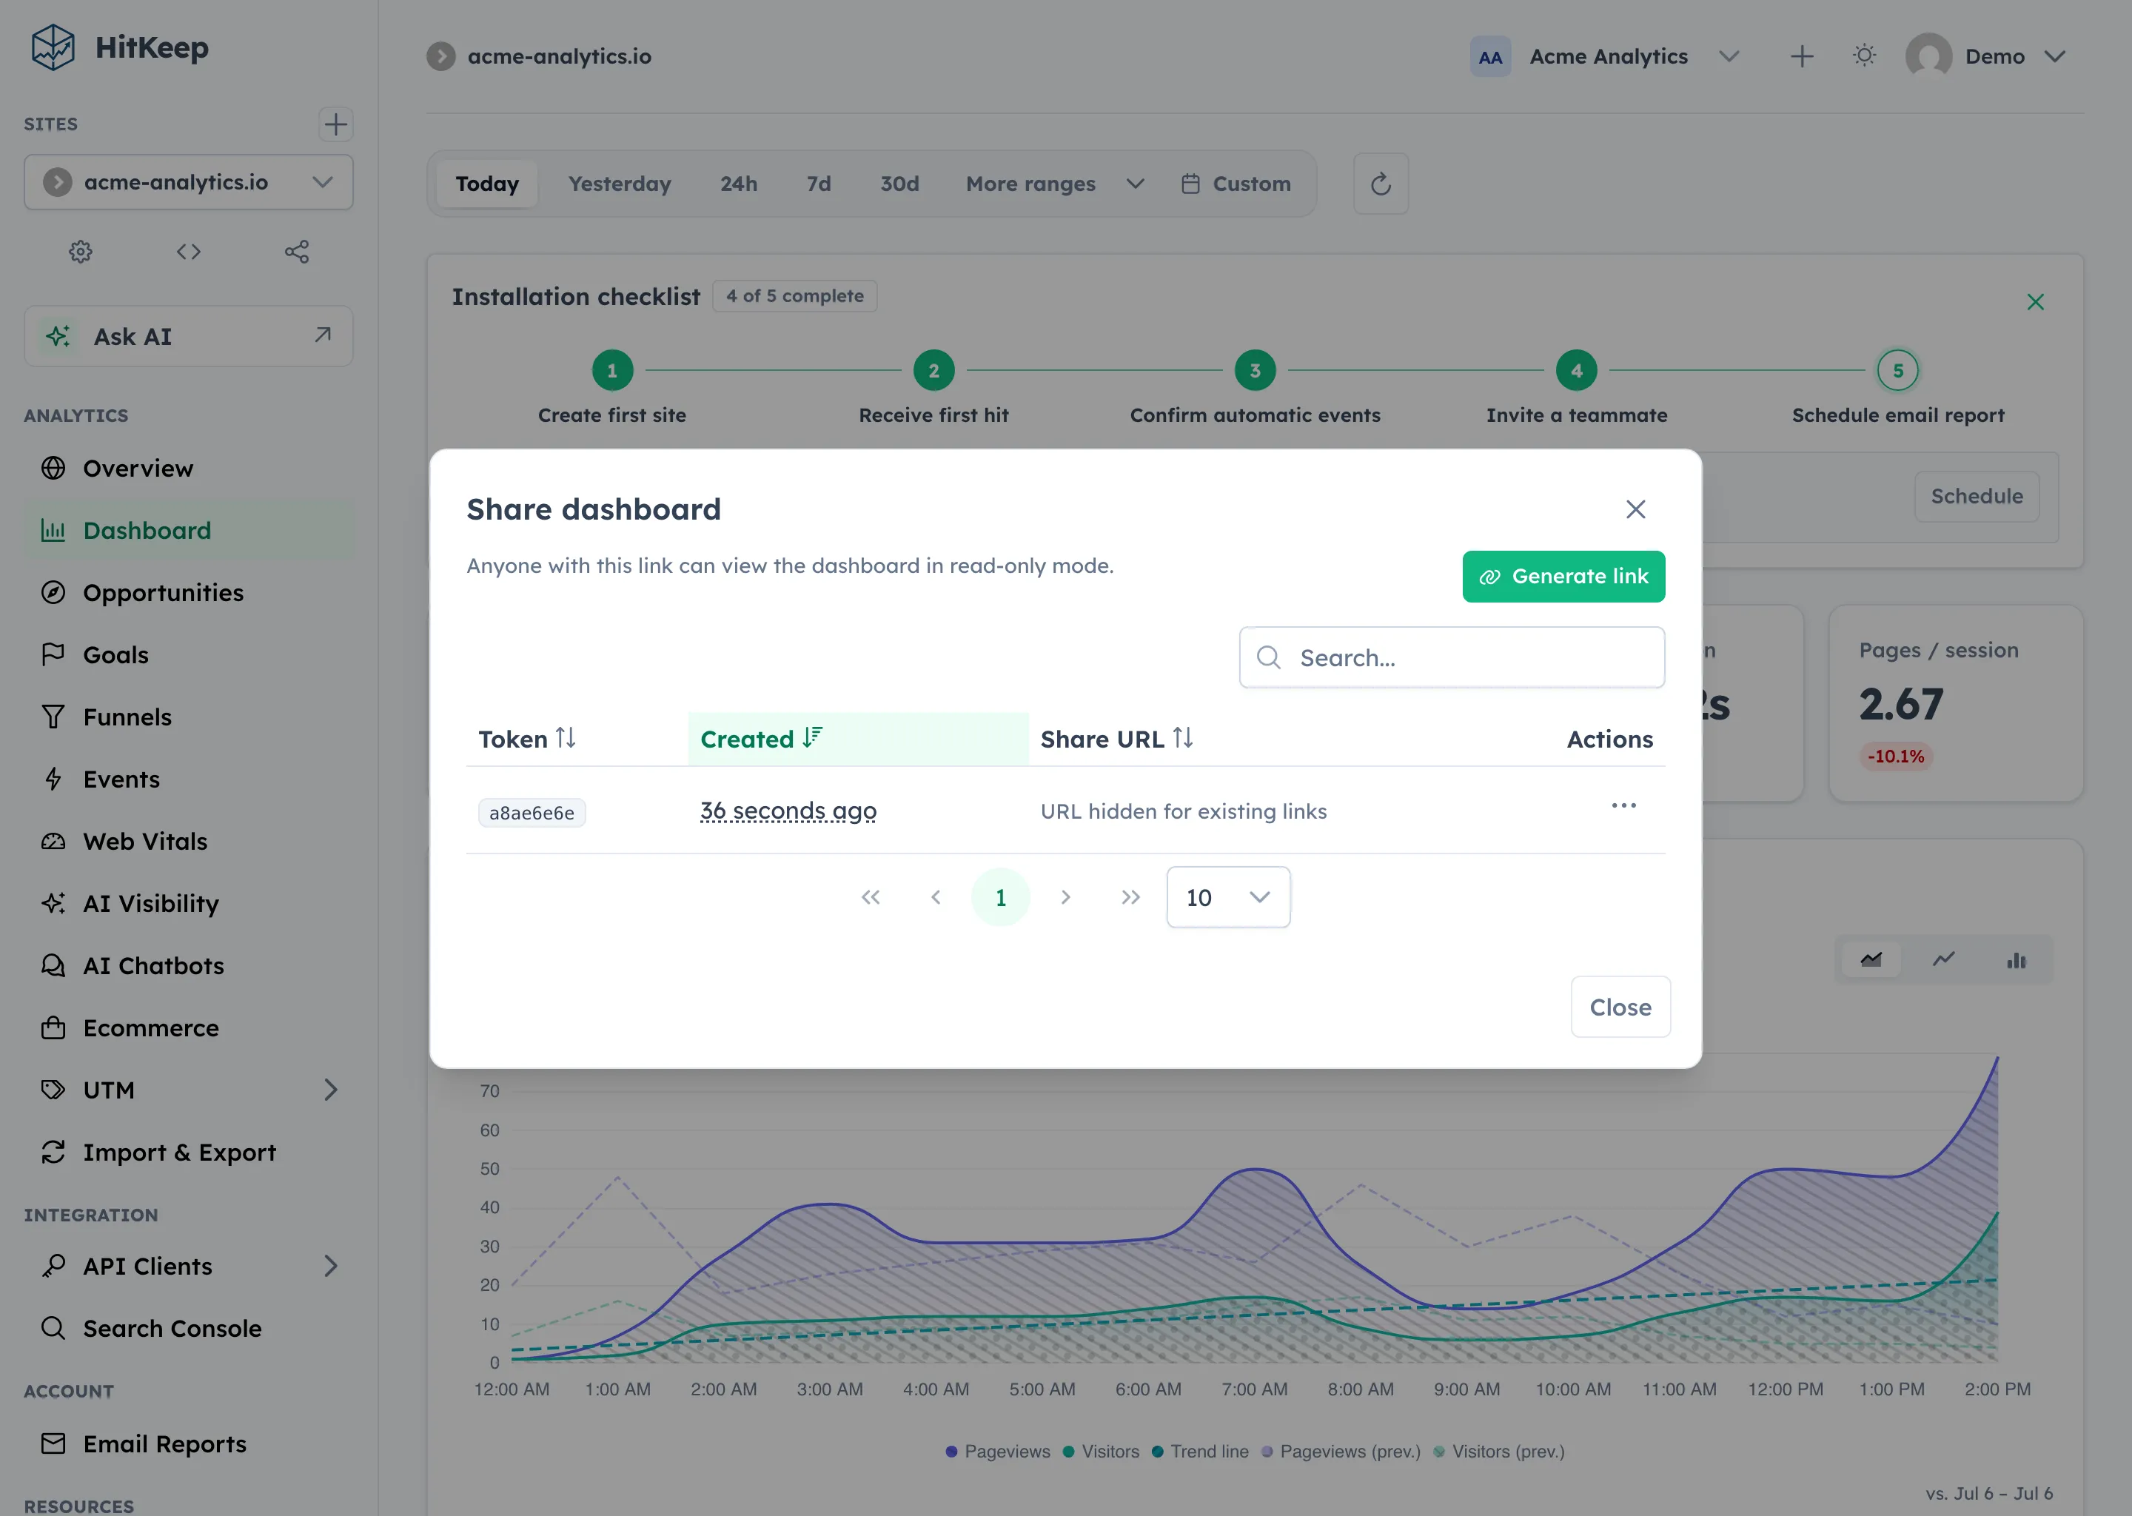Open actions menu for a8ae6e6e
2132x1516 pixels.
(1623, 805)
